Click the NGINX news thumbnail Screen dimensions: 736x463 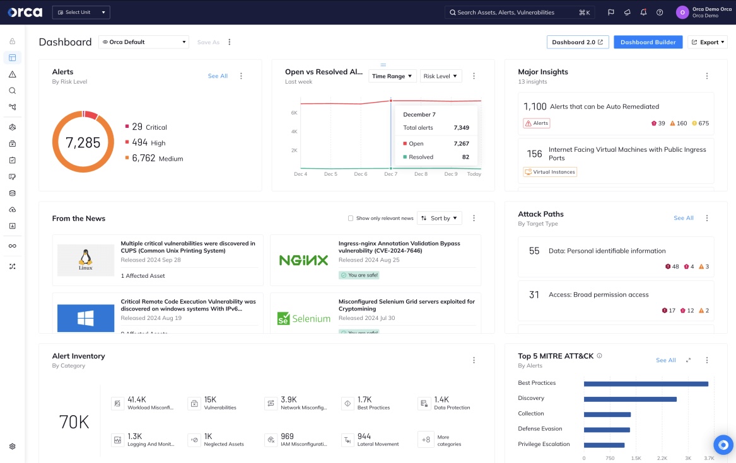303,260
